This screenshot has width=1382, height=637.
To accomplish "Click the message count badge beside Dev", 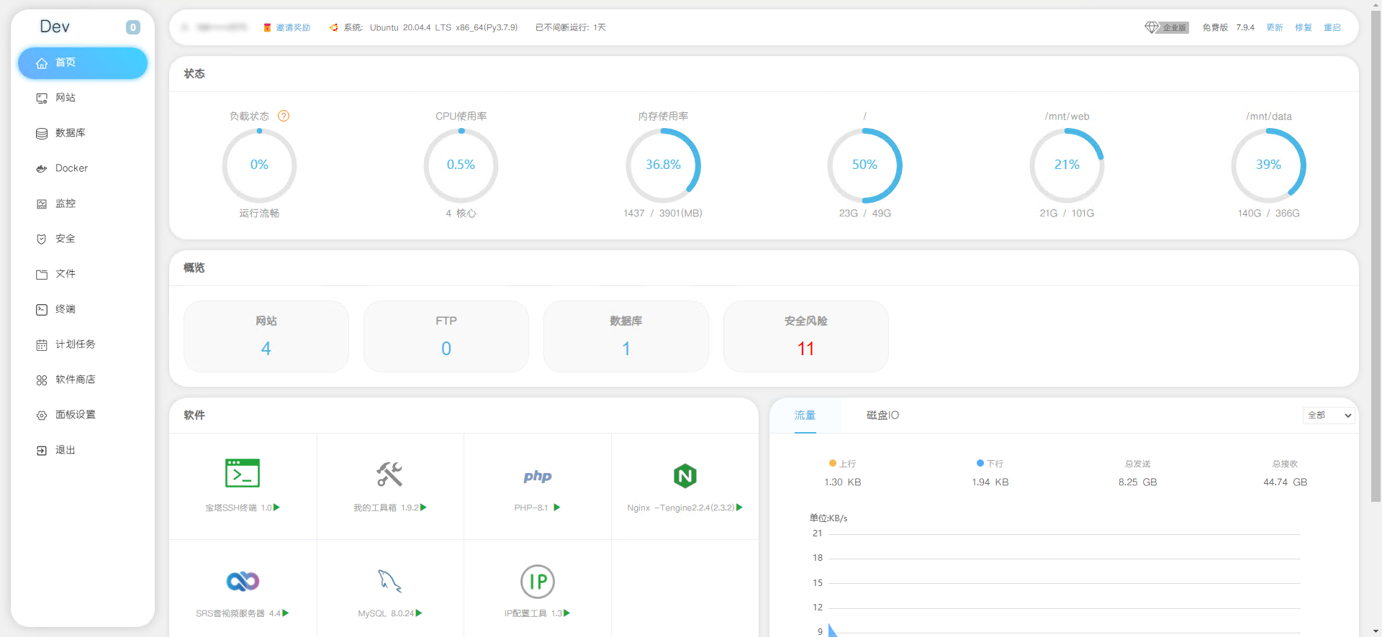I will click(x=133, y=27).
